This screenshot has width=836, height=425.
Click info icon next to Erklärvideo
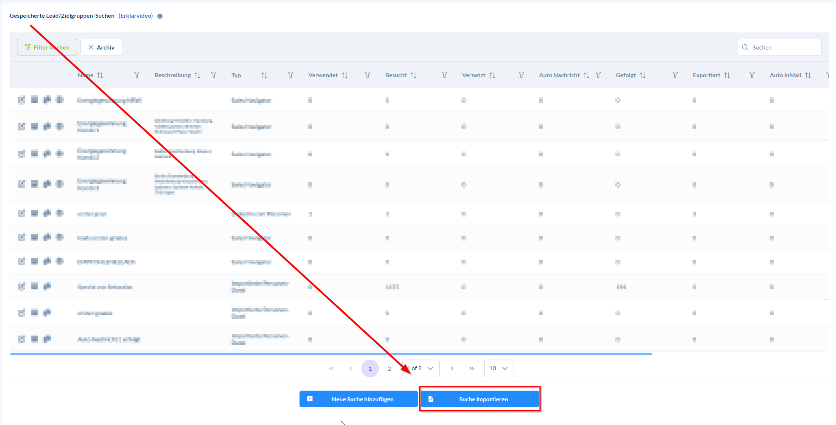click(x=160, y=16)
